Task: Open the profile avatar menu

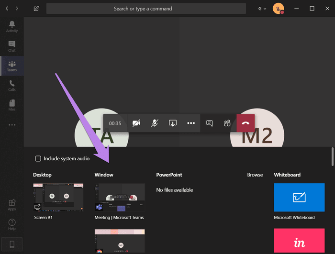Action: 279,9
